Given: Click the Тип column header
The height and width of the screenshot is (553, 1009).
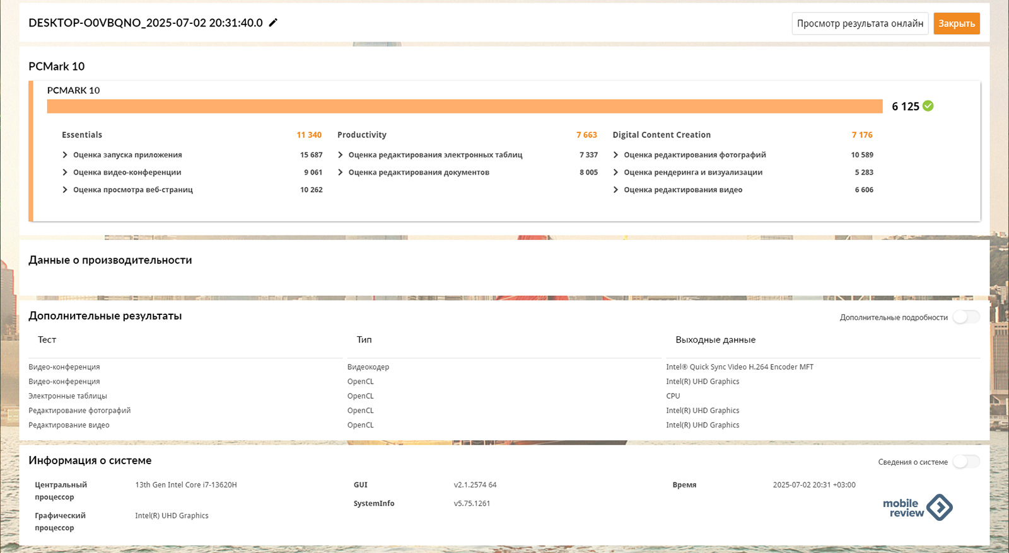Looking at the screenshot, I should click(x=364, y=339).
